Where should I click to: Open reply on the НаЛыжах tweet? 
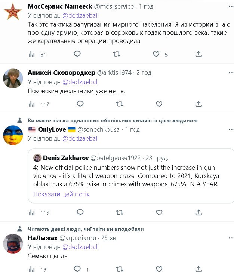click(77, 269)
